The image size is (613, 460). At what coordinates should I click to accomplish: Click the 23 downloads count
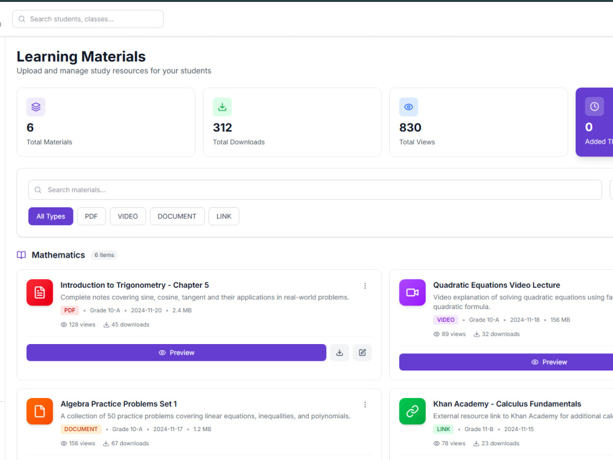click(x=497, y=443)
